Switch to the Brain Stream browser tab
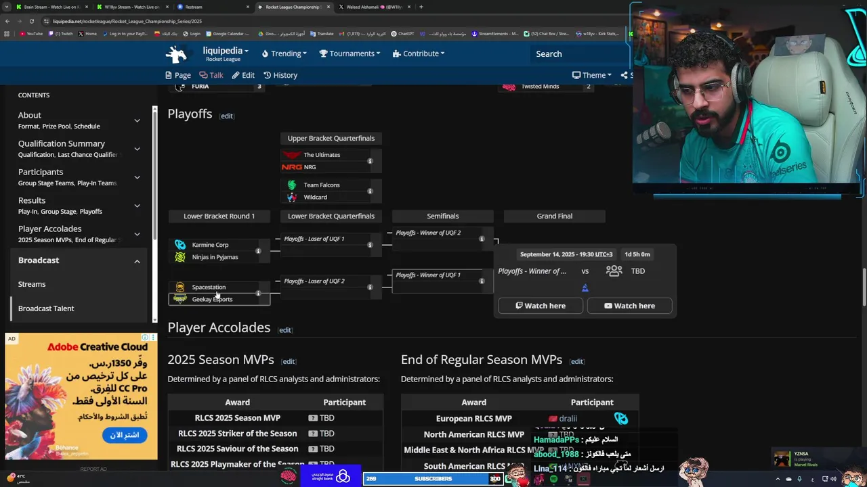The width and height of the screenshot is (867, 487). click(51, 7)
